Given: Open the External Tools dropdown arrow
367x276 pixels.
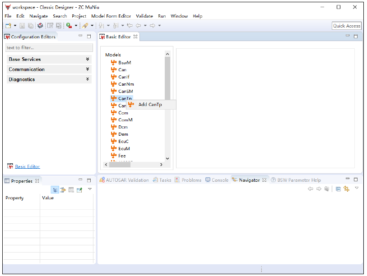Looking at the screenshot, I should (76, 26).
